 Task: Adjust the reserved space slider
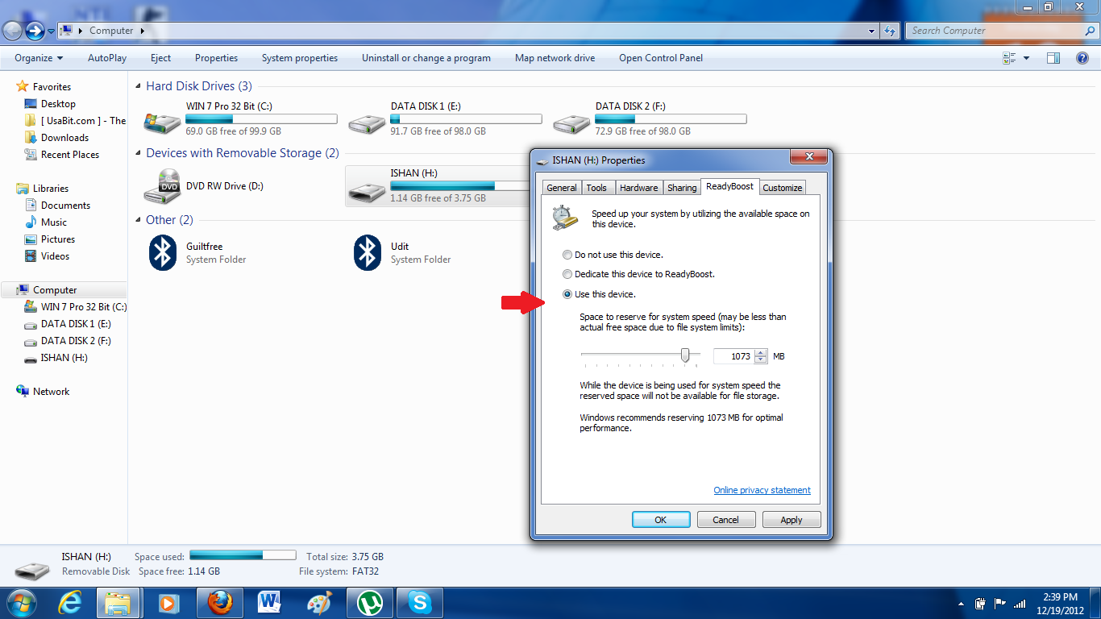(x=685, y=355)
